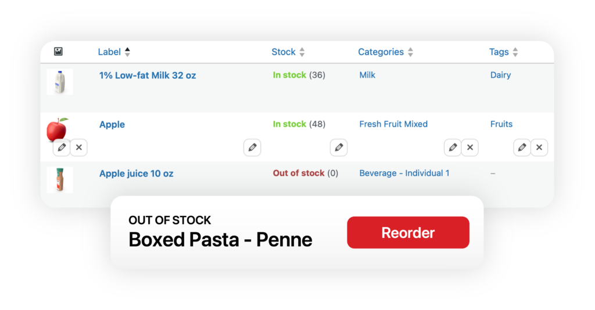
Task: Click the apple juice bottle thumbnail
Action: (x=60, y=180)
